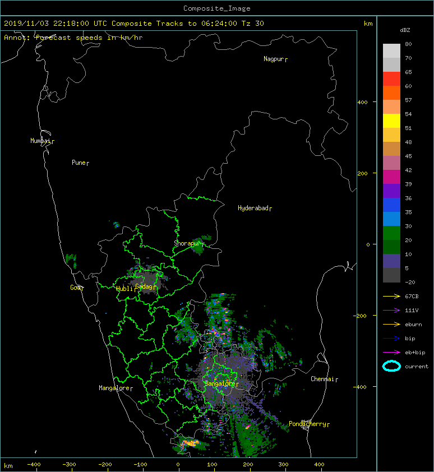Click the magenta eb+bip arrow legend icon
Viewport: 434px width, 472px height.
391,353
